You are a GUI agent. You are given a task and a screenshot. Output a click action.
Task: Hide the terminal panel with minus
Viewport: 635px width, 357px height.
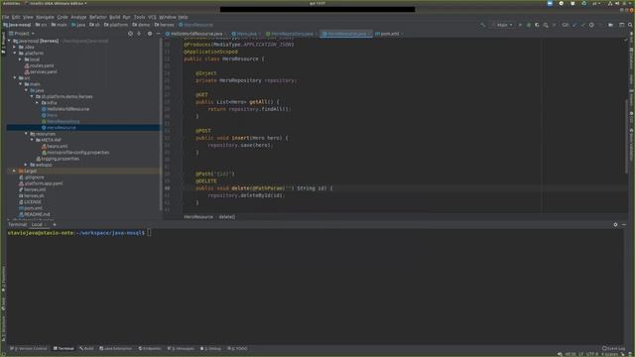tap(624, 225)
